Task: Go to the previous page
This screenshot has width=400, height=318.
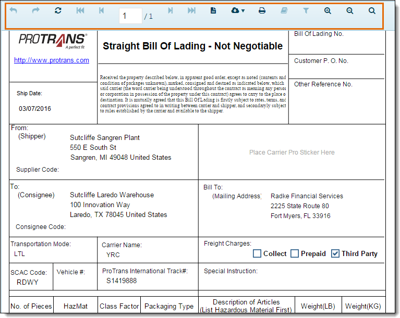Action: 101,10
